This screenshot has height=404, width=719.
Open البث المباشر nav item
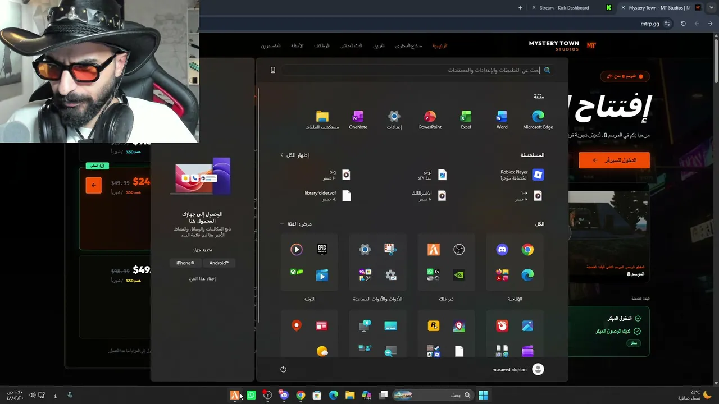(x=352, y=45)
